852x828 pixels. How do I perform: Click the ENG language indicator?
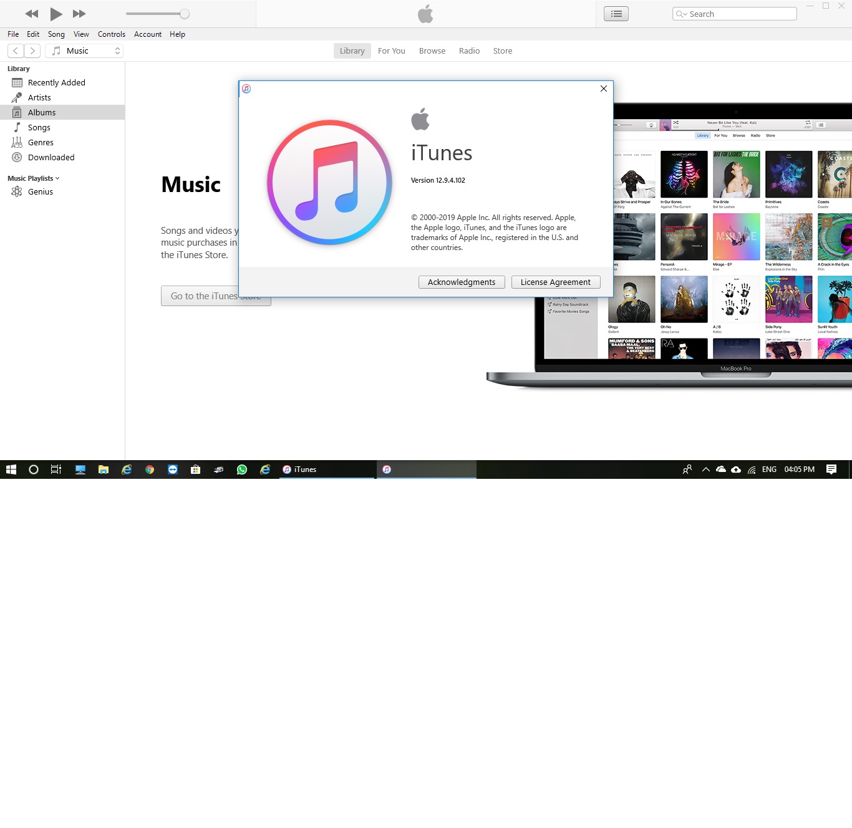click(x=769, y=469)
